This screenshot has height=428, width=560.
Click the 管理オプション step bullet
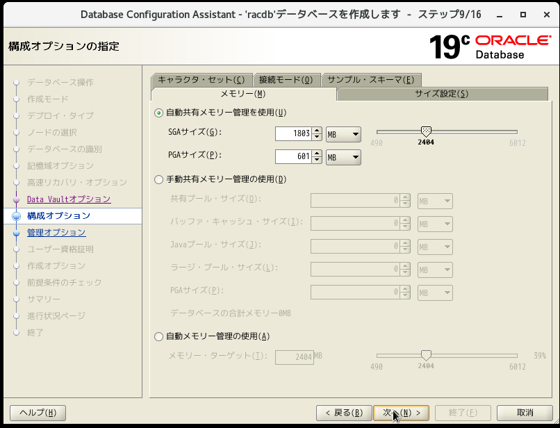(16, 233)
